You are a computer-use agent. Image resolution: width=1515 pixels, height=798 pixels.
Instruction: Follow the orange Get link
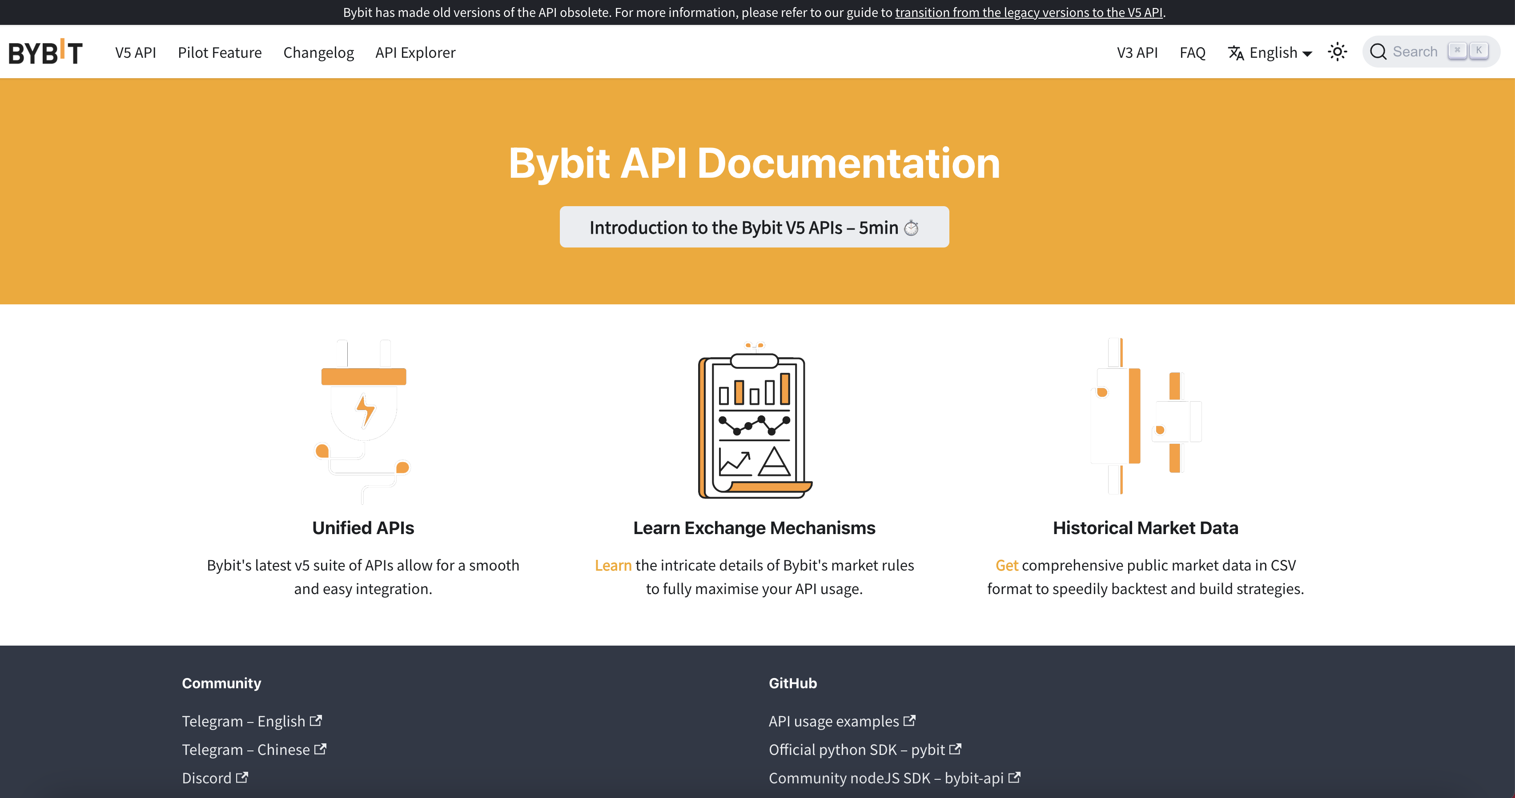[1006, 565]
